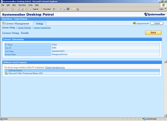The width and height of the screenshot is (167, 121).
Task: Open the Edit page dropdown arrow
Action: tap(71, 9)
